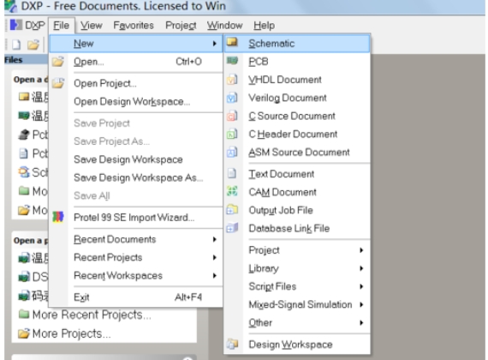Click the Database Link File icon

point(232,228)
